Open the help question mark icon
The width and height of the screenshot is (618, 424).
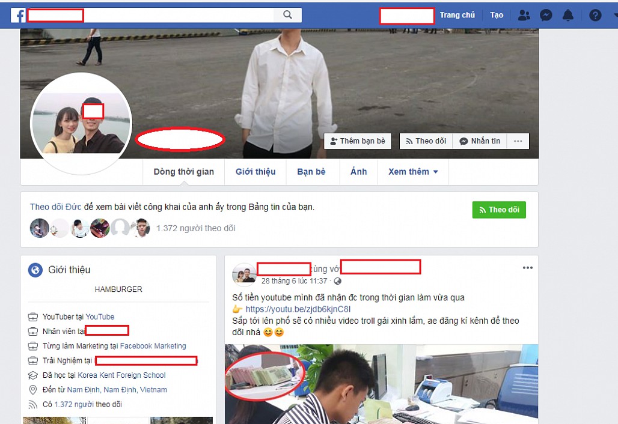[x=595, y=15]
